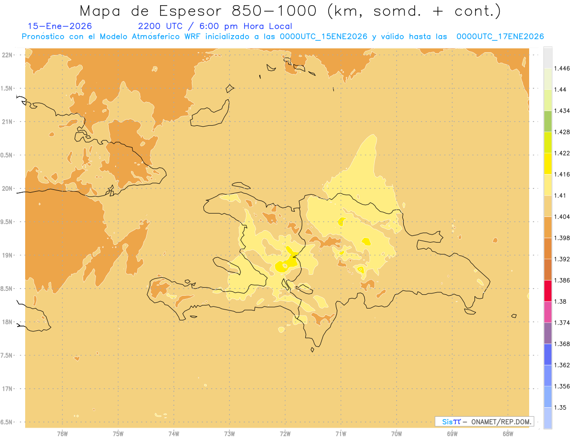Click the colorbar value "1.386"

tap(562, 280)
